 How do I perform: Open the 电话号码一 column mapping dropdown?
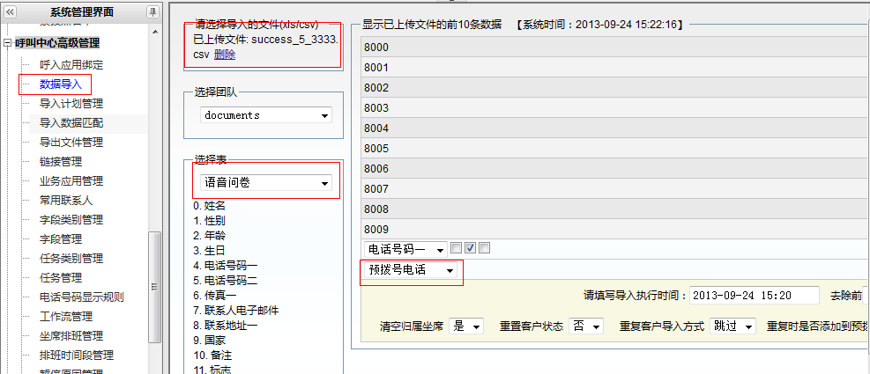coord(405,249)
